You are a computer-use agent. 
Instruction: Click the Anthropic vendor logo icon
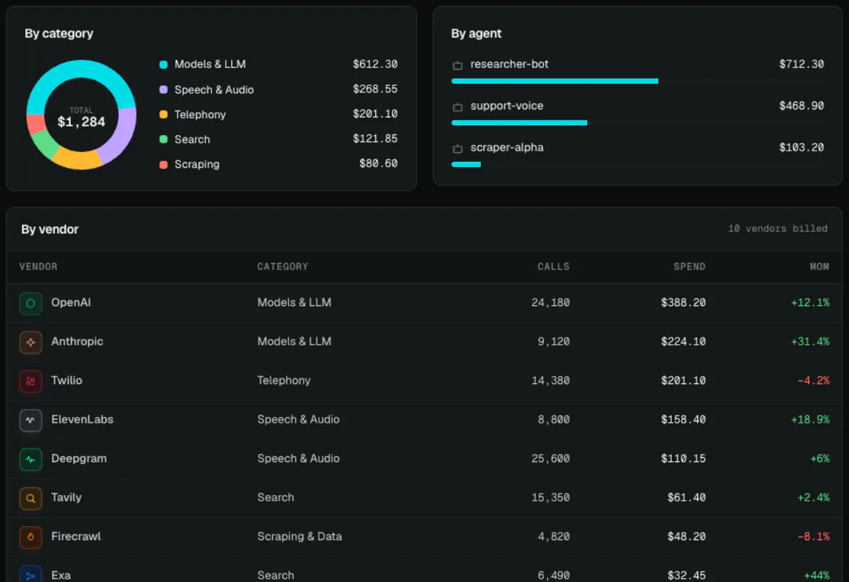tap(31, 342)
